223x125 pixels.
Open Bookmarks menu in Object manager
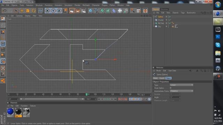click(x=191, y=13)
